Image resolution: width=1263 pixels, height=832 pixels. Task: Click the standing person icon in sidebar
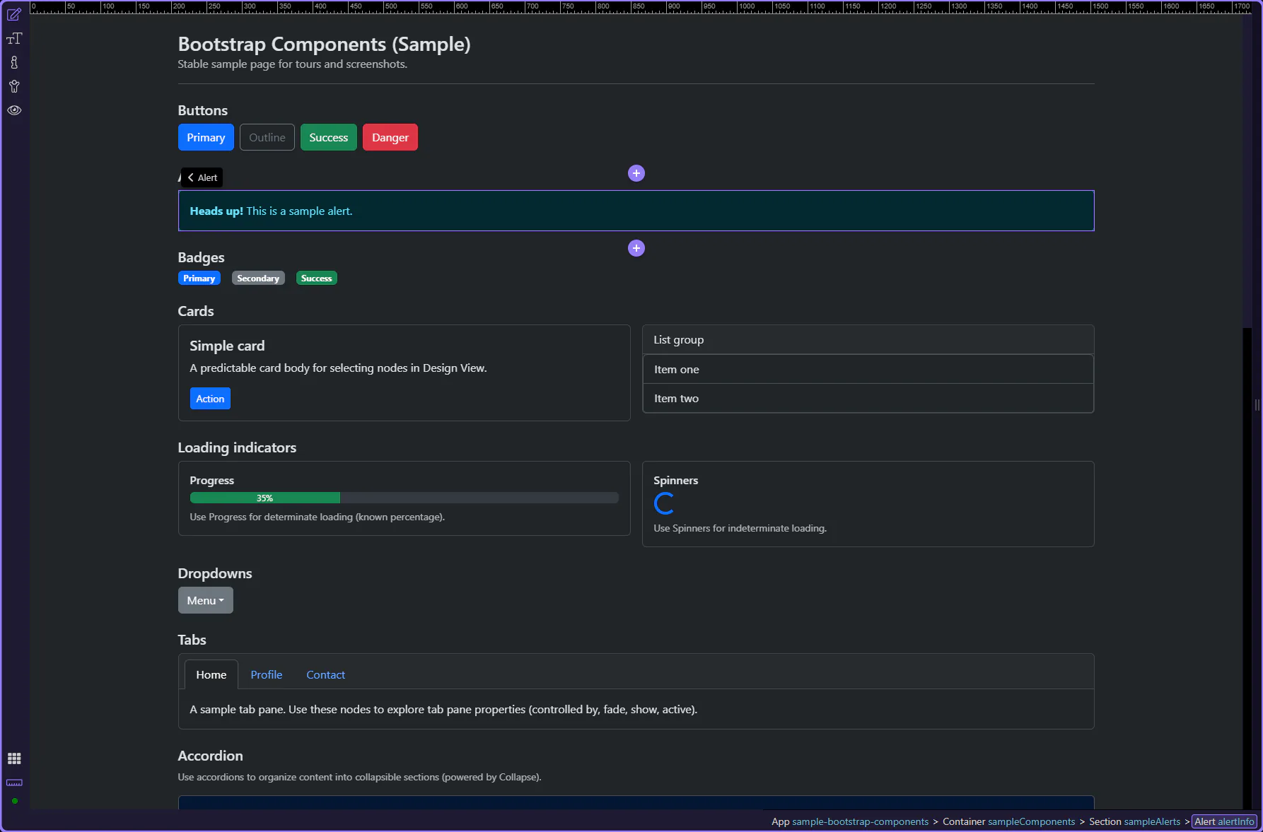14,62
